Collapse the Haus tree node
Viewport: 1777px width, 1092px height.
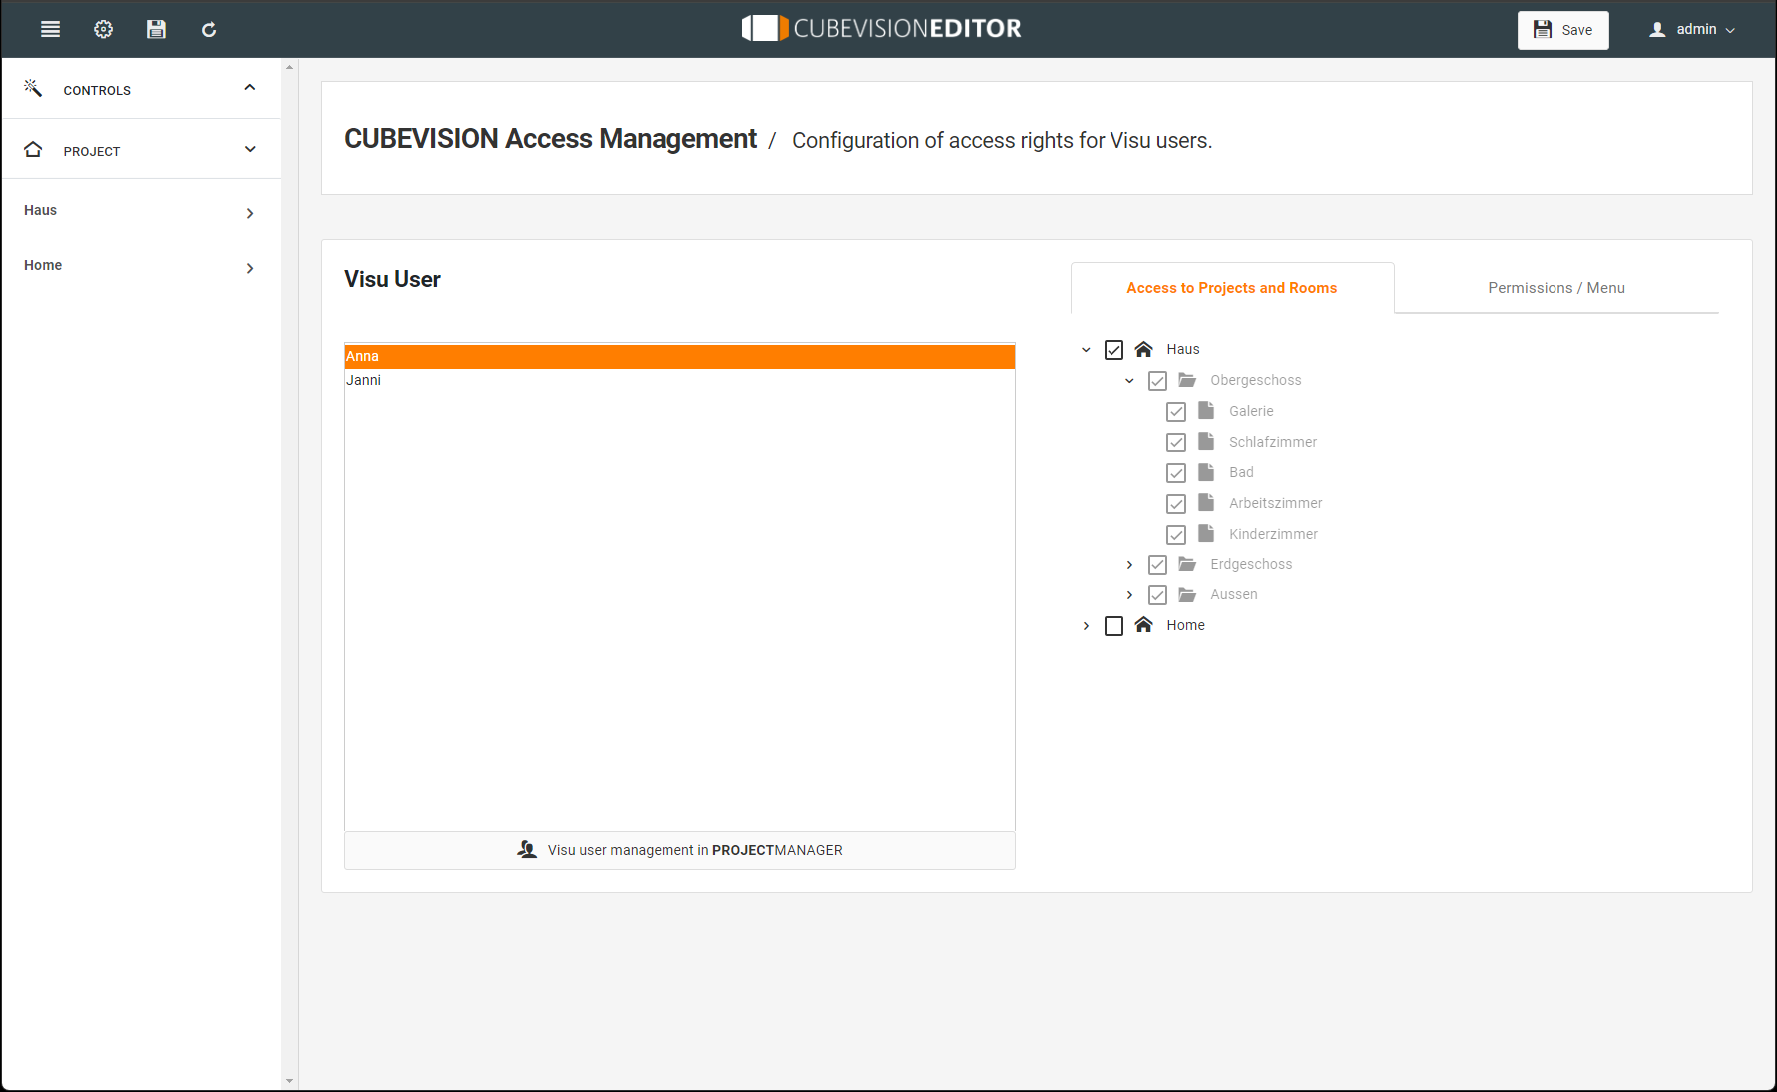click(1086, 350)
